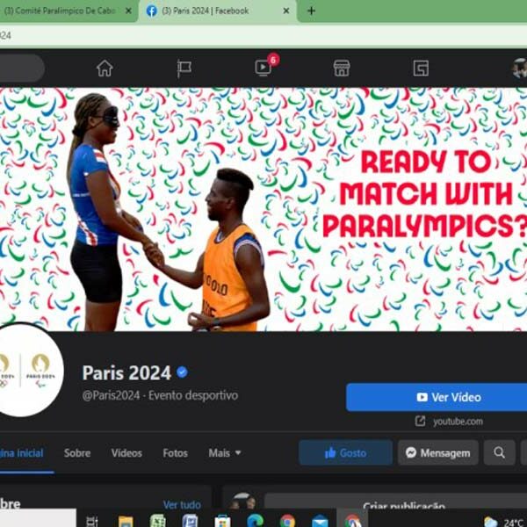Open the Página inicial tab
This screenshot has width=527, height=527.
[21, 453]
